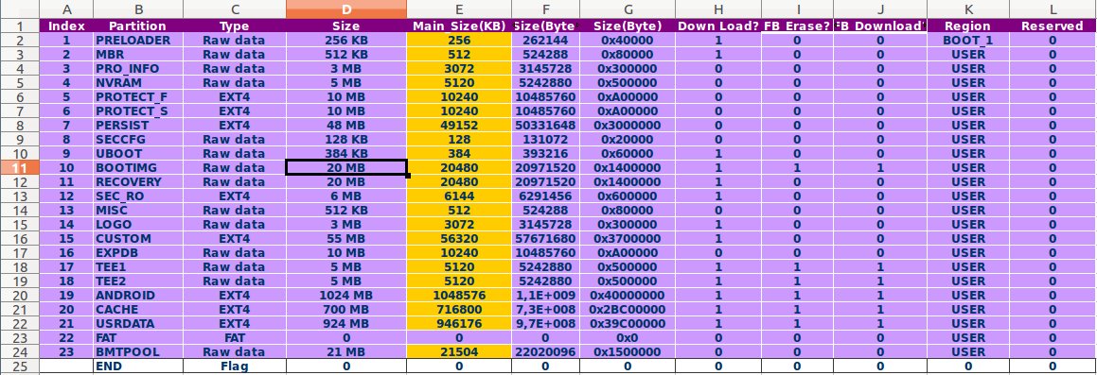Click the '924 MB' size cell
Viewport: 1097px width, 375px height.
(x=346, y=323)
